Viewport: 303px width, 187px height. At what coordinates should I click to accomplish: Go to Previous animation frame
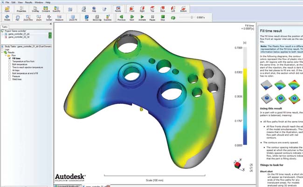[121, 18]
